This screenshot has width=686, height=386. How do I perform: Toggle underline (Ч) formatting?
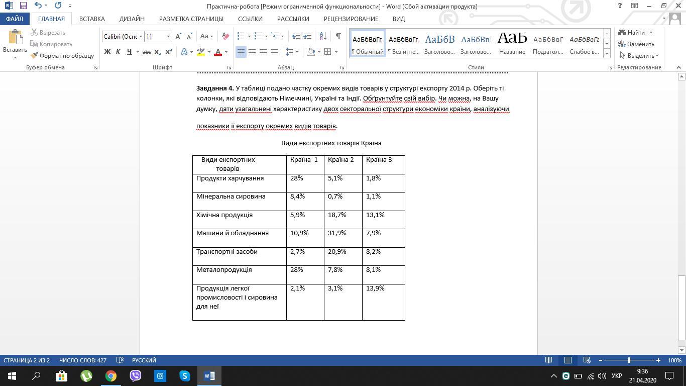(x=129, y=52)
